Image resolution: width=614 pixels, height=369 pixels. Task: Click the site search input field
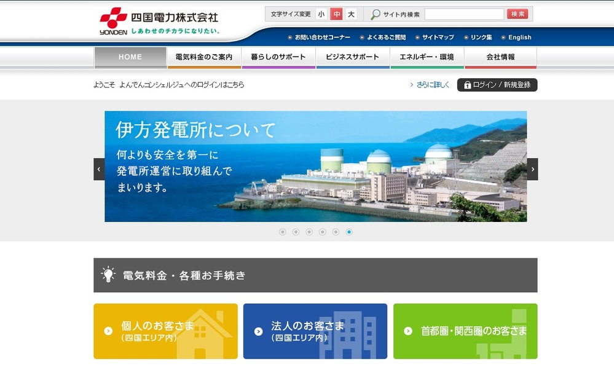tap(463, 14)
